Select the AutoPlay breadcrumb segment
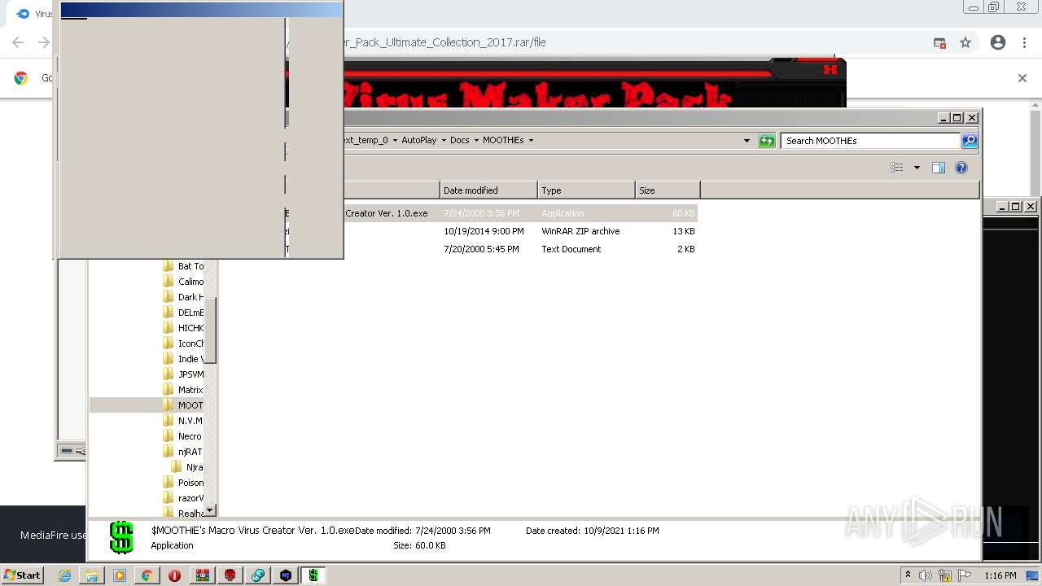This screenshot has height=586, width=1042. click(418, 140)
